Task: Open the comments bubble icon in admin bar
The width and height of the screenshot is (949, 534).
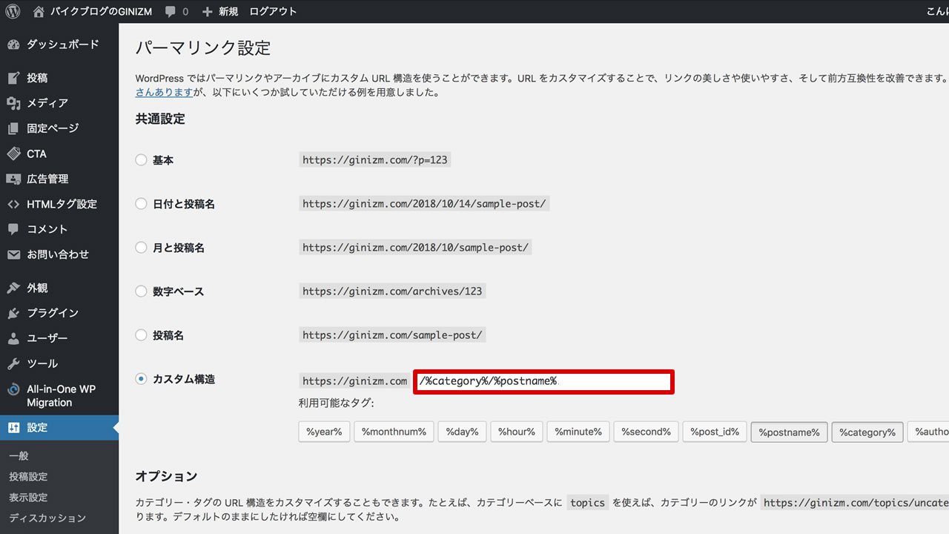Action: [171, 12]
